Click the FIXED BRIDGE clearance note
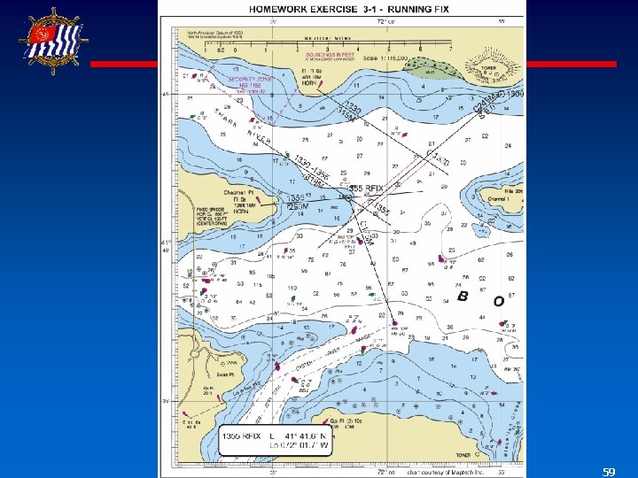This screenshot has width=638, height=478. (x=212, y=217)
